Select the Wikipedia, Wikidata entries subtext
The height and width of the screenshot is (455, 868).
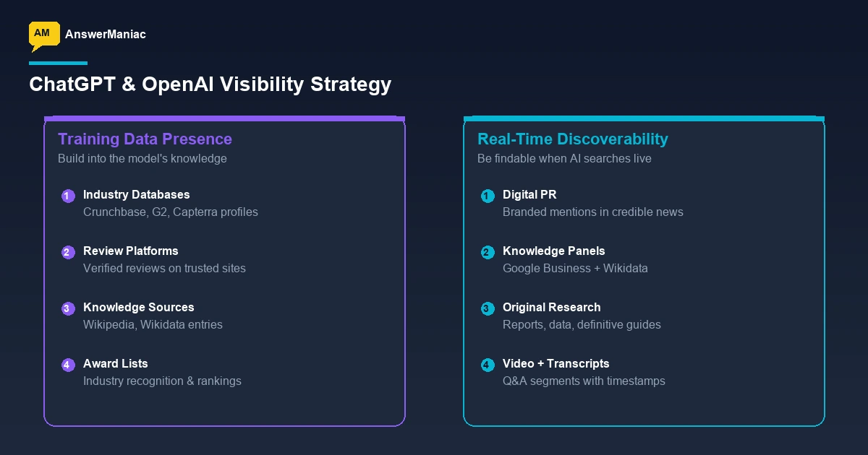153,324
